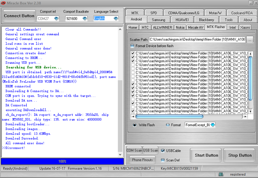Select the Android tab

tap(136, 19)
